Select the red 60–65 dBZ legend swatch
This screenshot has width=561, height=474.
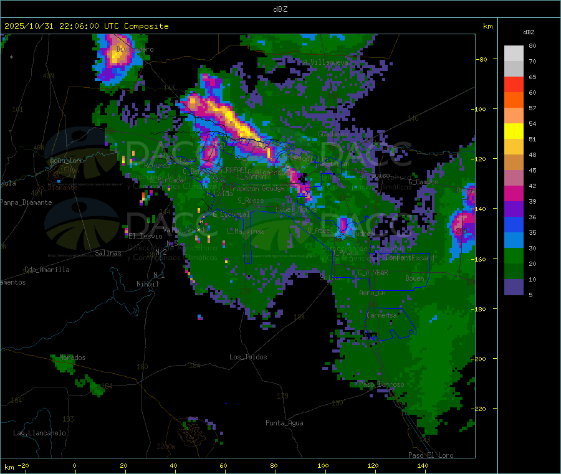click(x=514, y=84)
